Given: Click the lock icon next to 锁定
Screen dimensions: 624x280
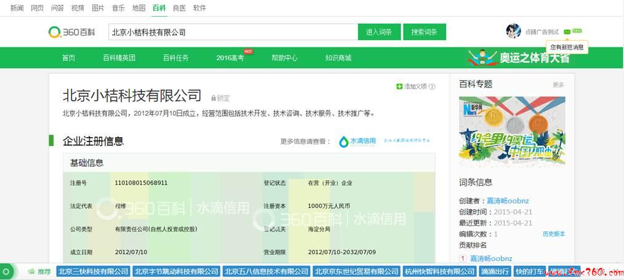Looking at the screenshot, I should click(214, 98).
